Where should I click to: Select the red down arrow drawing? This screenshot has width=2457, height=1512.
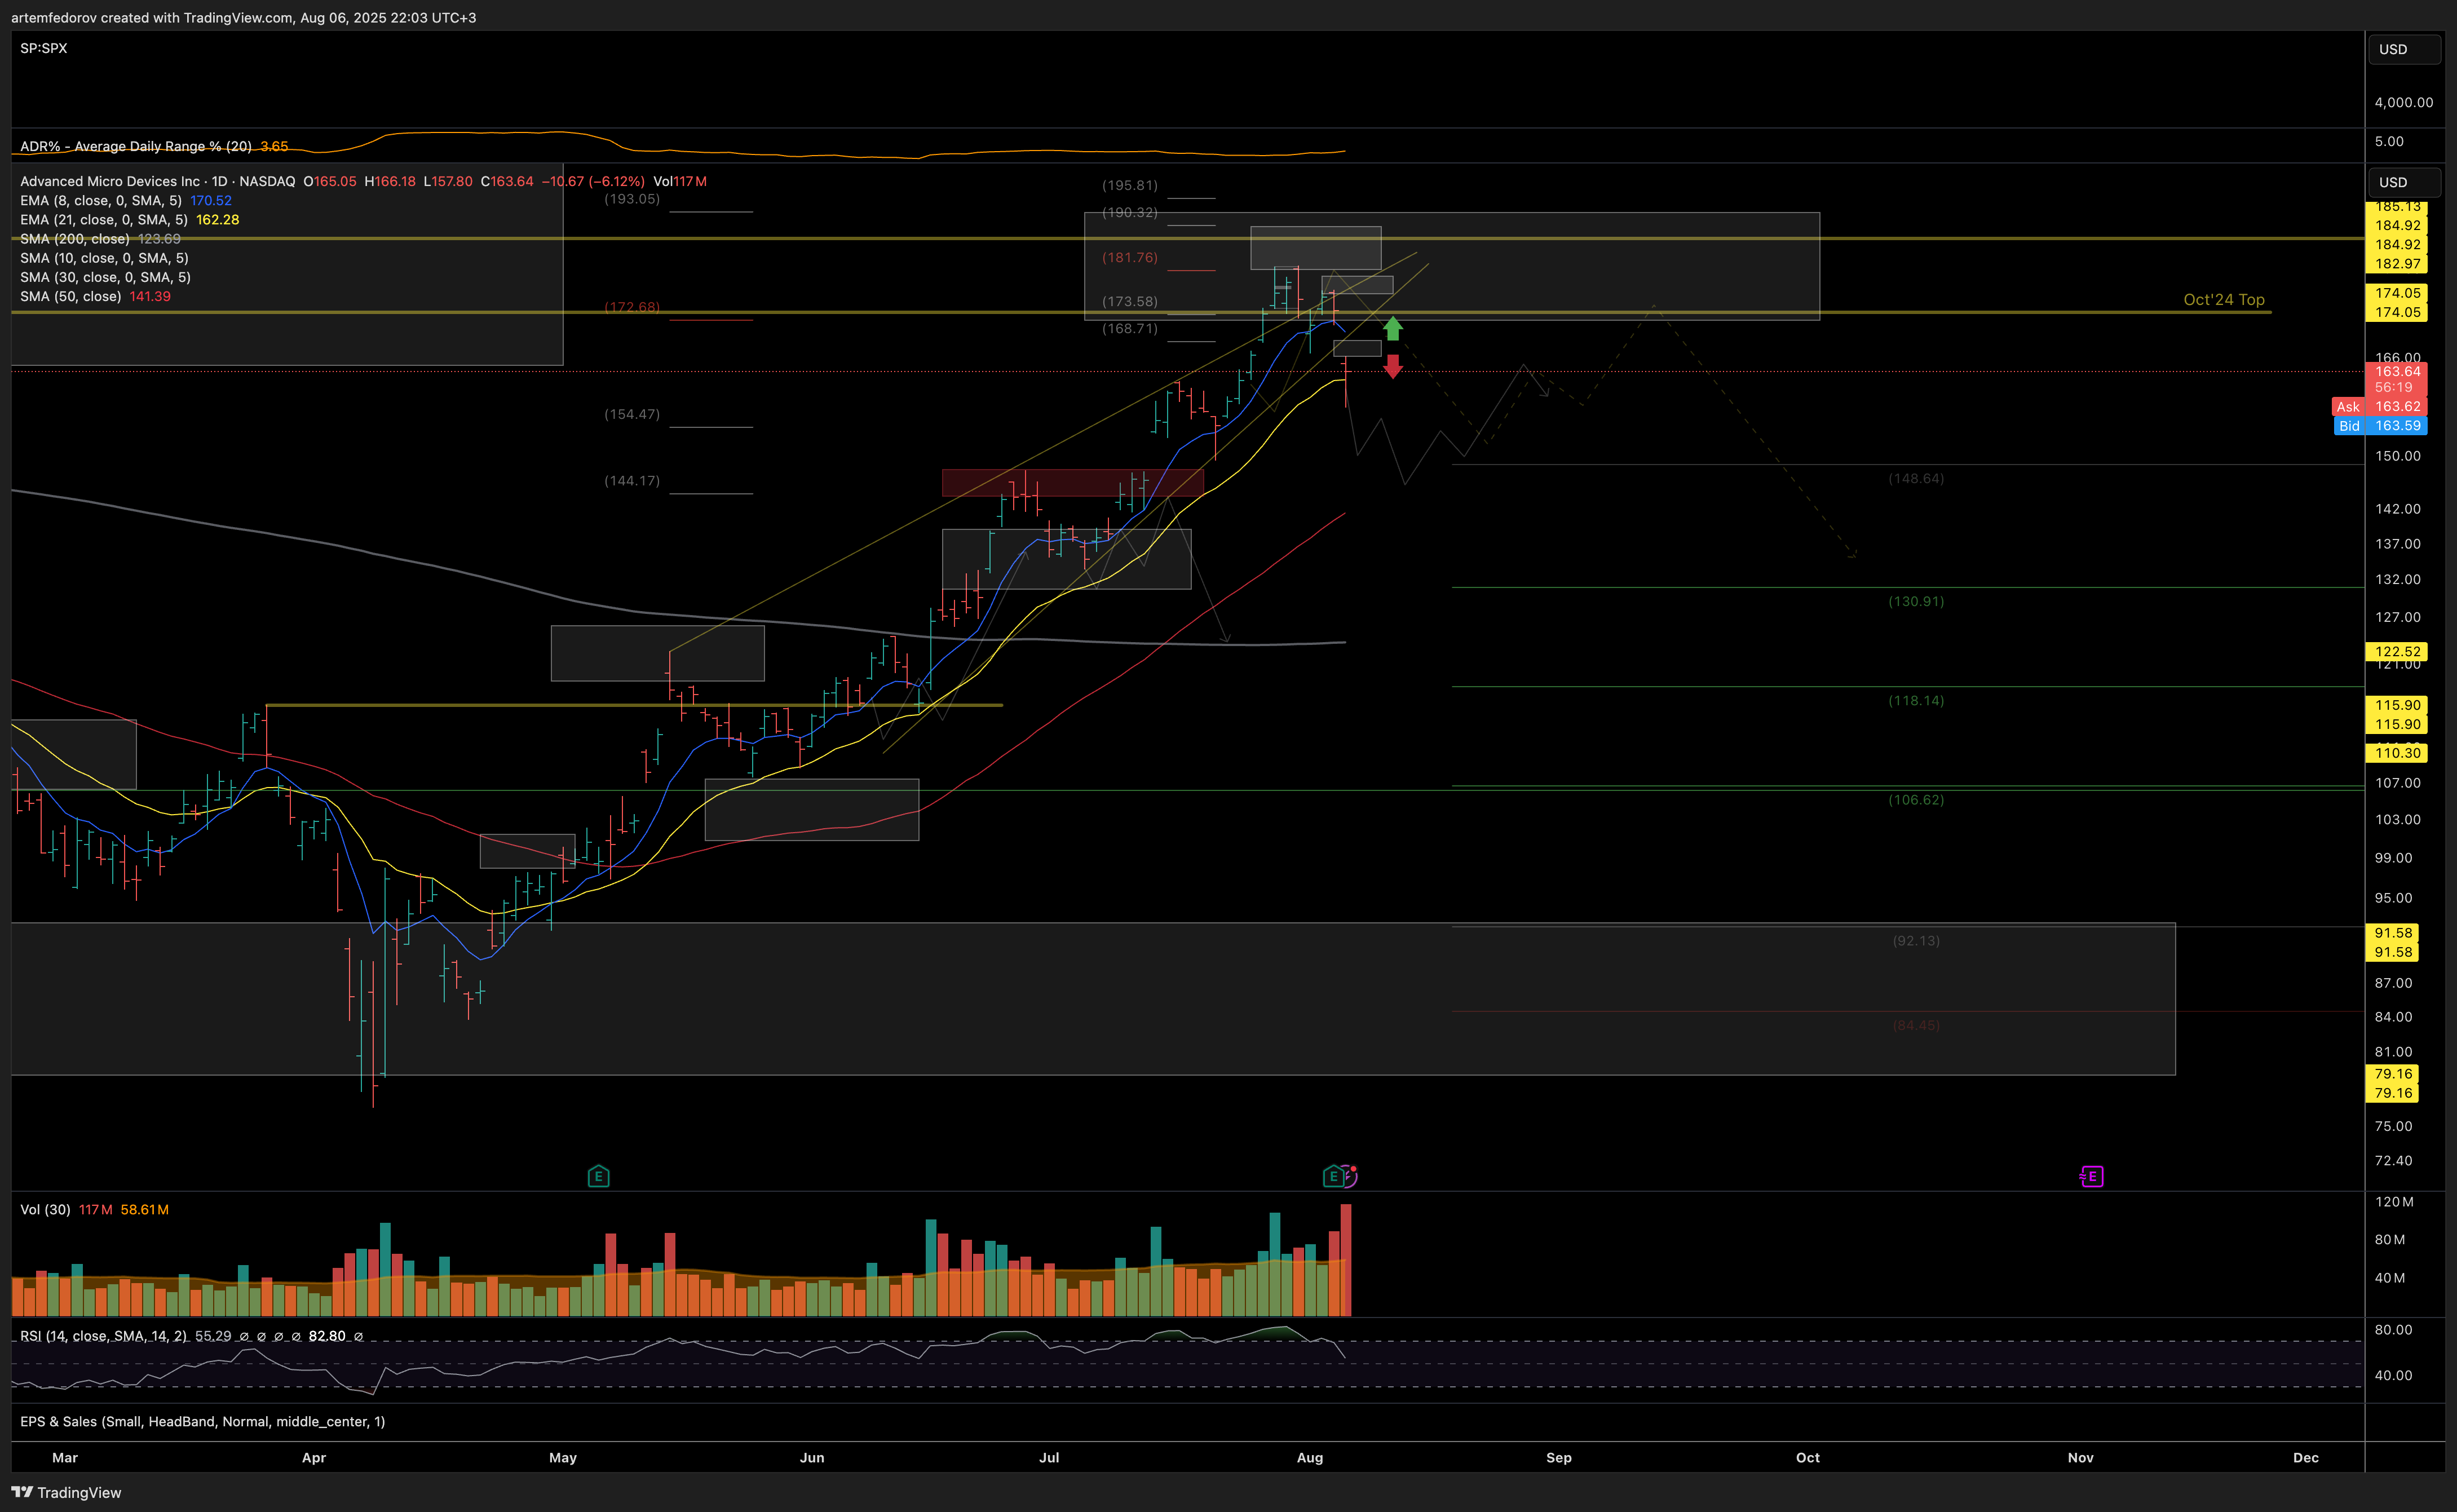pyautogui.click(x=1392, y=366)
